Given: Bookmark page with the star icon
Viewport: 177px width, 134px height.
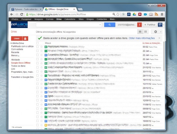Looking at the screenshot, I should pos(118,14).
